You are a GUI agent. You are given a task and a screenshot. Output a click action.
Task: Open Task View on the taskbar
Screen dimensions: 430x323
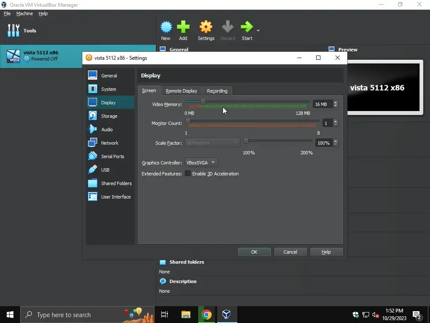tap(165, 315)
